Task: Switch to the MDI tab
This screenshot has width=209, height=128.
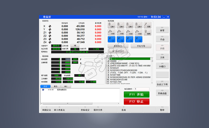Action: (x=66, y=86)
